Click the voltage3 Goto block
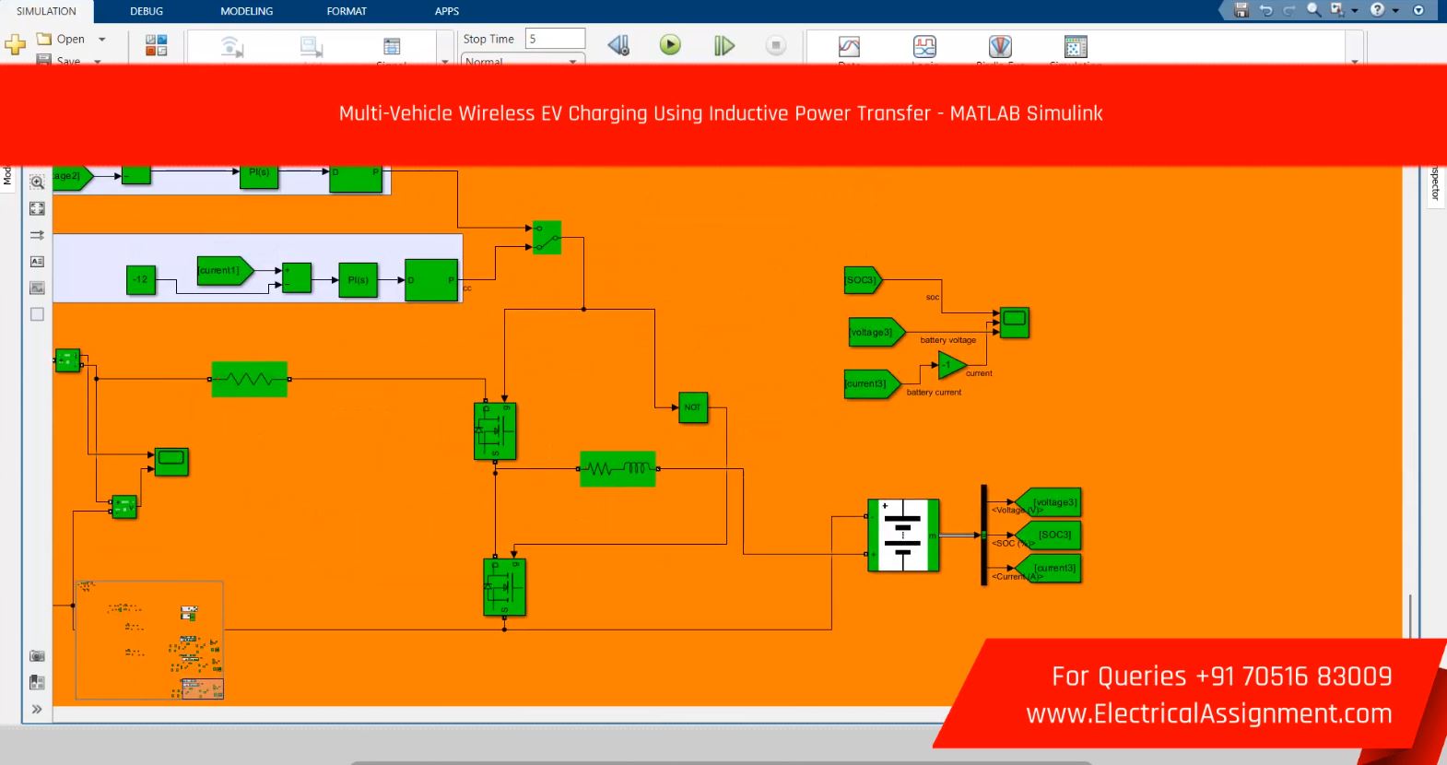Viewport: 1447px width, 765px height. pyautogui.click(x=1048, y=502)
